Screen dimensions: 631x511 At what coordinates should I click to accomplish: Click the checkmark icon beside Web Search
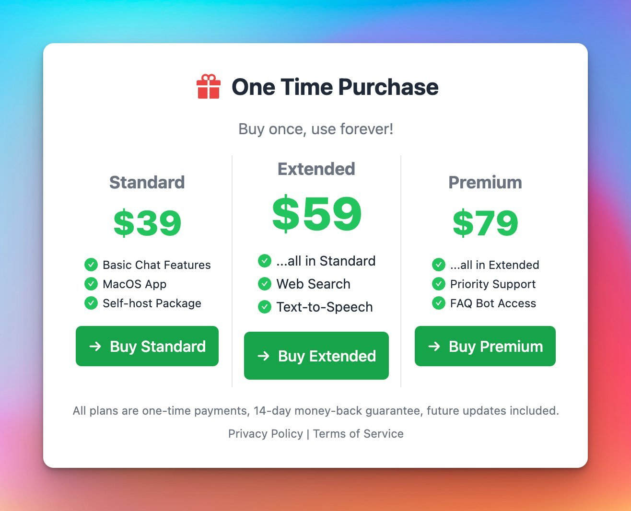click(x=265, y=284)
